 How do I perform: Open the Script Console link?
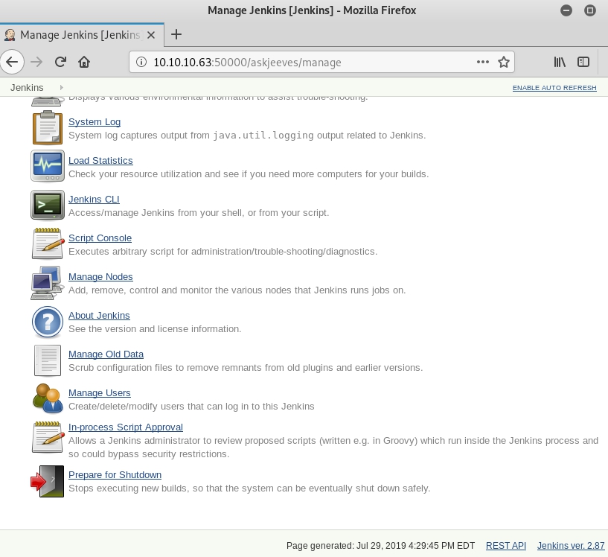(x=100, y=238)
